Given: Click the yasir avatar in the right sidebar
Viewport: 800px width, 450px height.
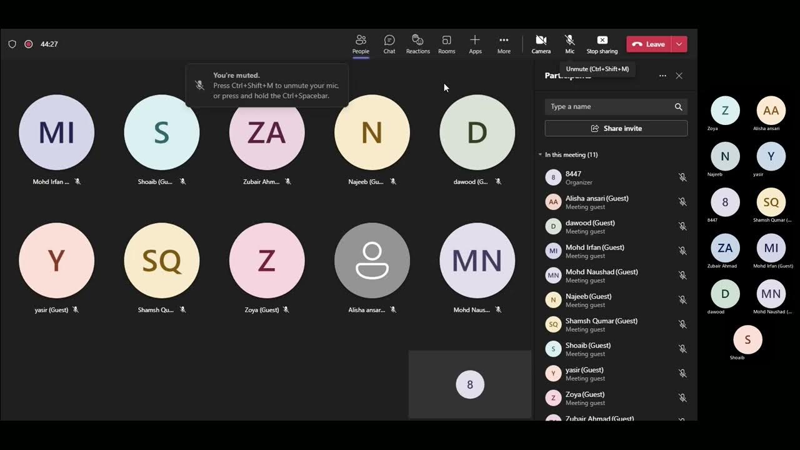Looking at the screenshot, I should tap(771, 157).
